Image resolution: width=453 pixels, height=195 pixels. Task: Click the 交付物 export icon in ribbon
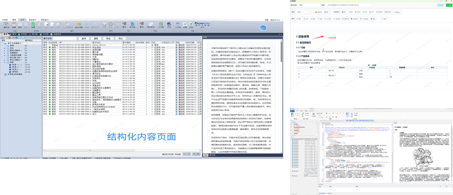click(161, 26)
